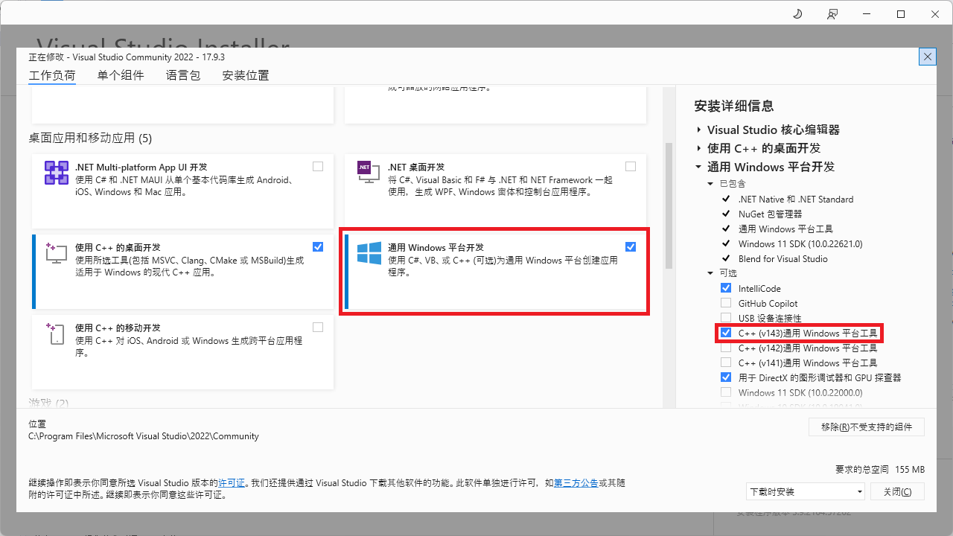Select the 使用 C++ 的移动开发 workload card
The image size is (953, 536).
(x=183, y=351)
